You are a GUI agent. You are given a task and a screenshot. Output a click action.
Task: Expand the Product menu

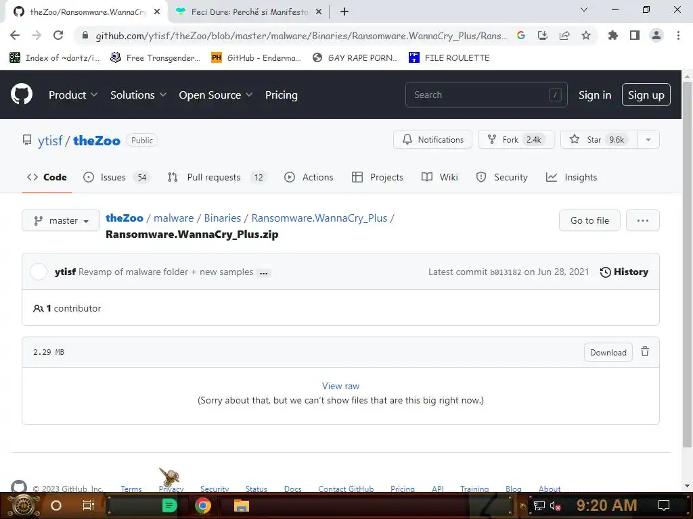click(x=73, y=95)
